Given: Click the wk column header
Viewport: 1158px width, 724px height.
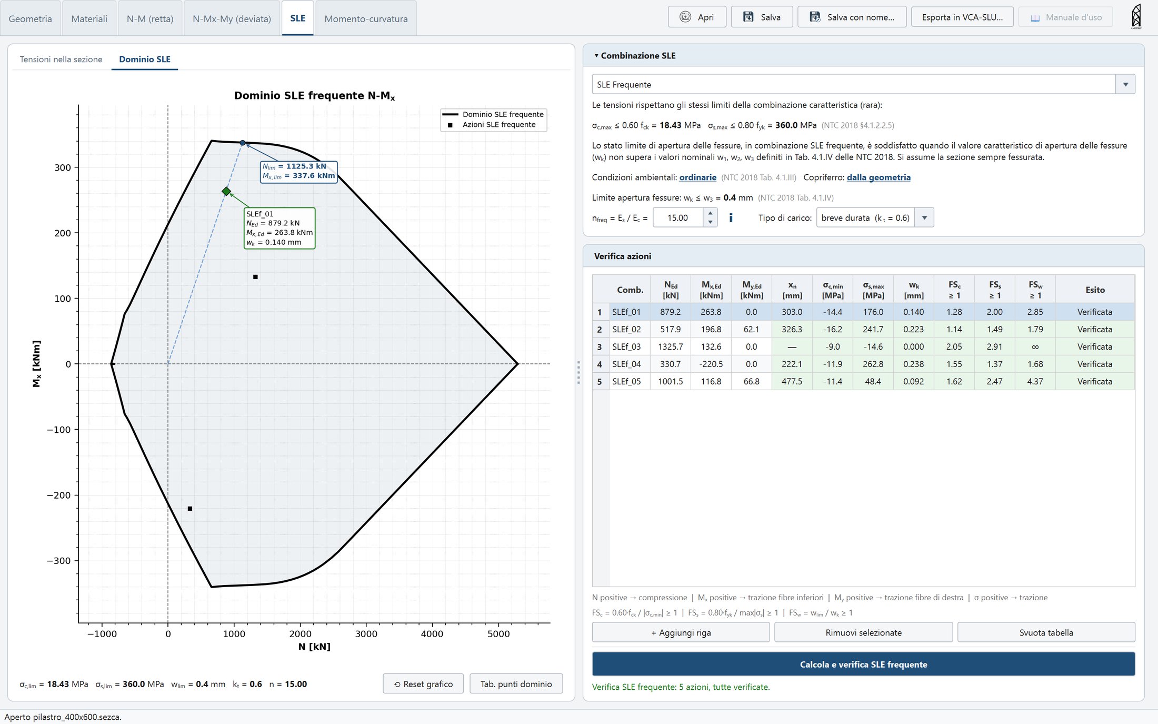Looking at the screenshot, I should pos(914,290).
